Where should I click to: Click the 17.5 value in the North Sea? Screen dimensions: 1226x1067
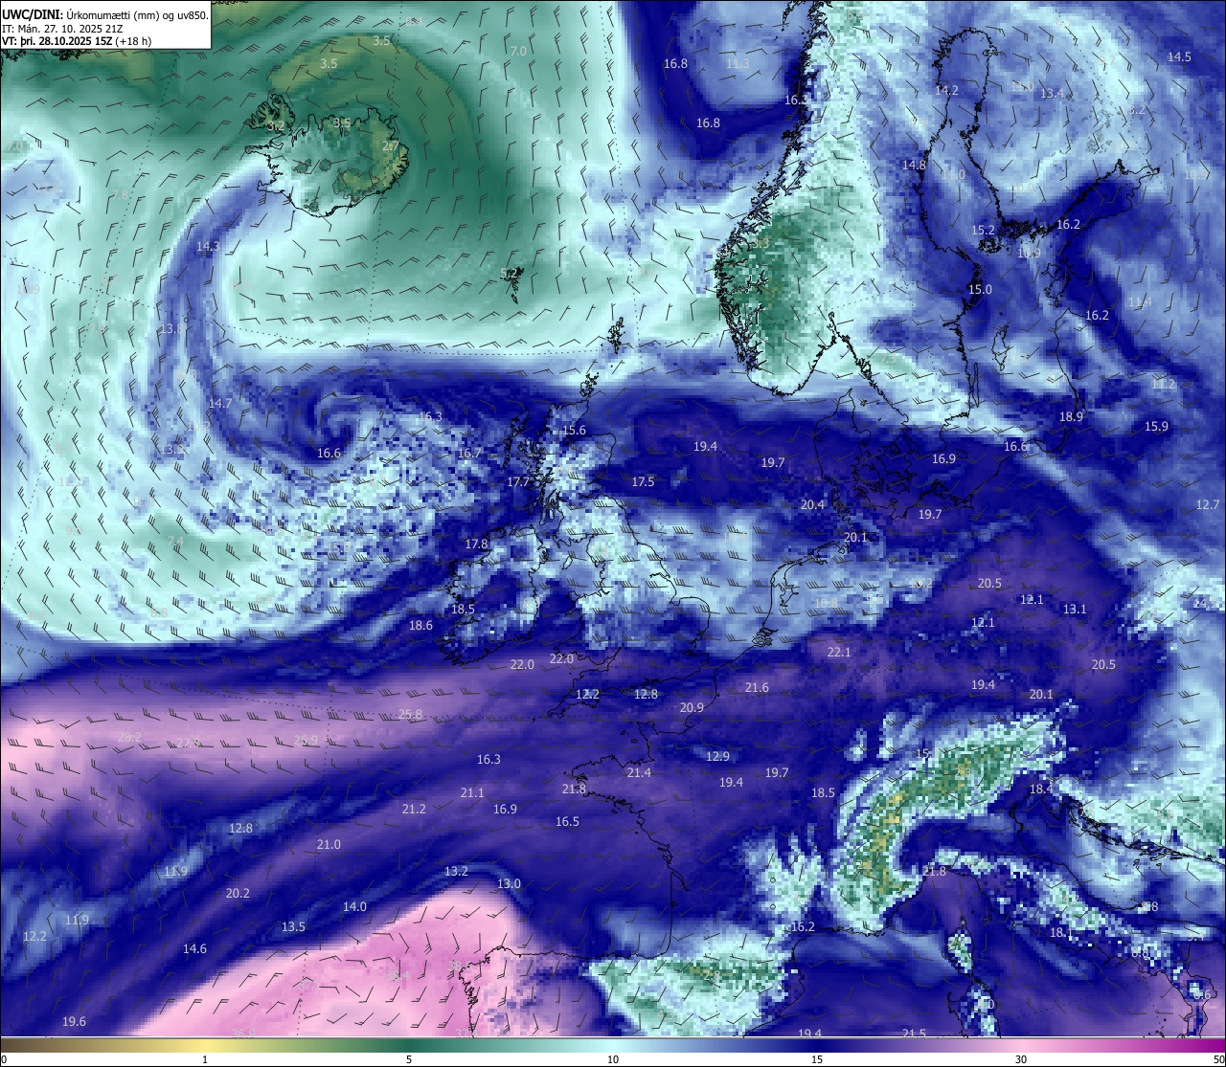(643, 481)
